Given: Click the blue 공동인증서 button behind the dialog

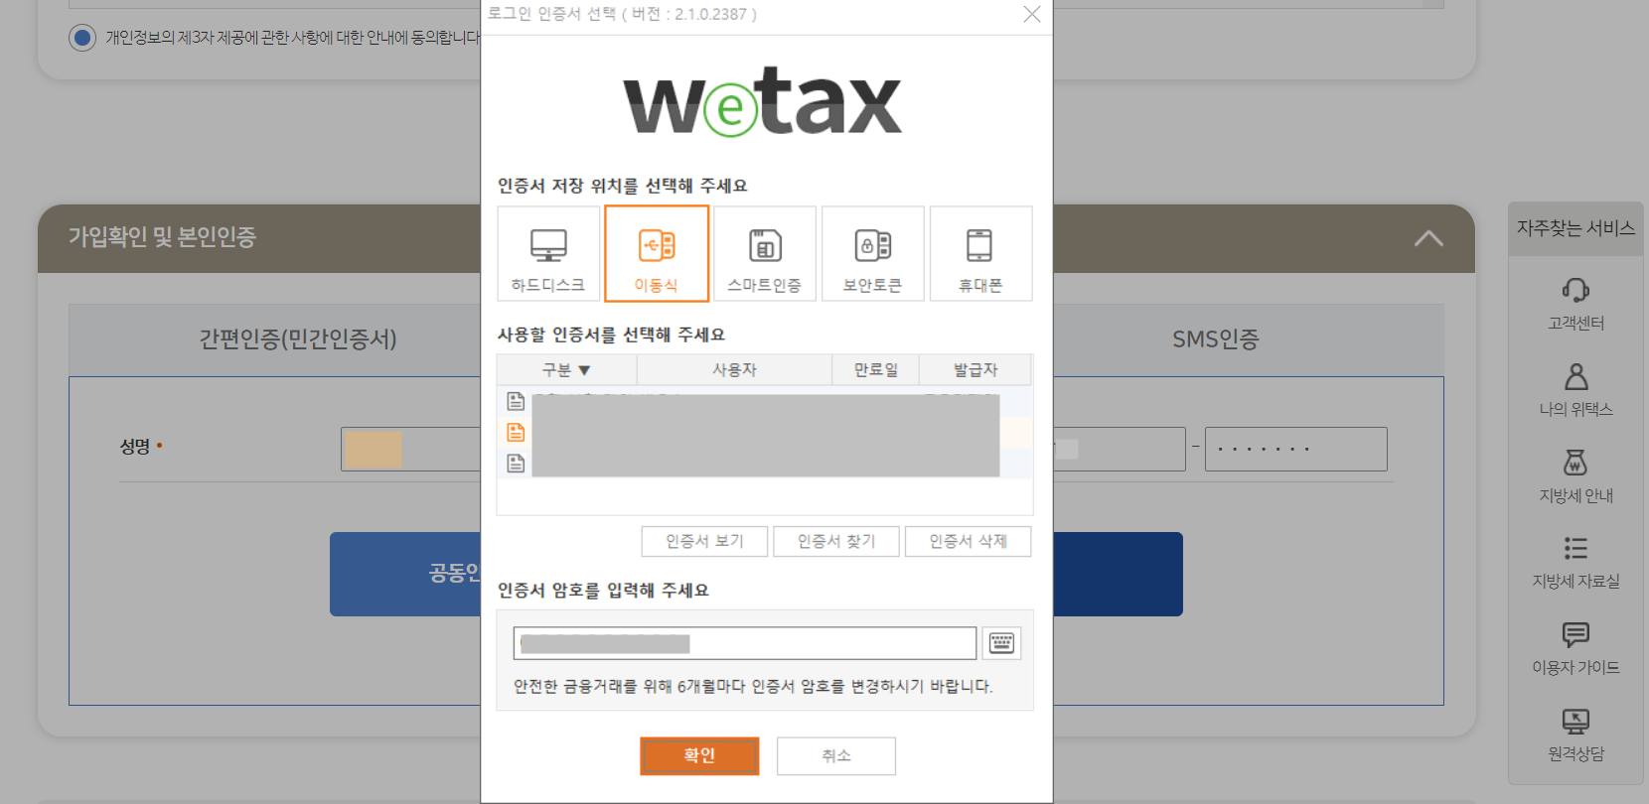Looking at the screenshot, I should click(405, 574).
